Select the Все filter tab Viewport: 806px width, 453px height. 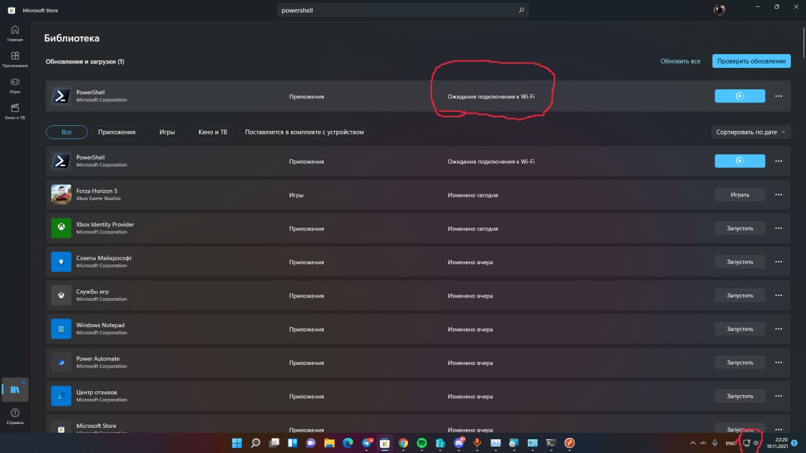pyautogui.click(x=67, y=132)
